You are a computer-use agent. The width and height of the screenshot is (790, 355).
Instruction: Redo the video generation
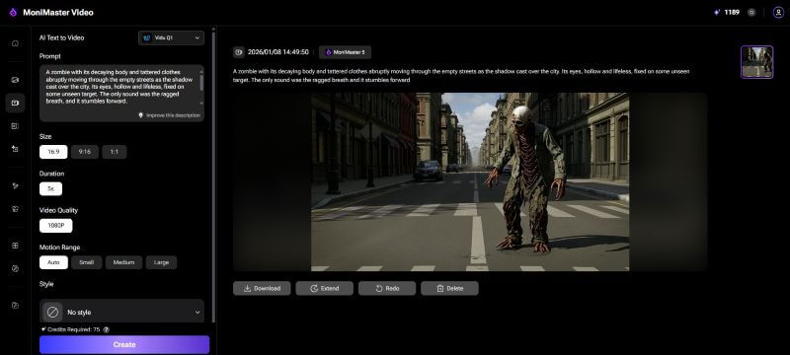click(387, 289)
